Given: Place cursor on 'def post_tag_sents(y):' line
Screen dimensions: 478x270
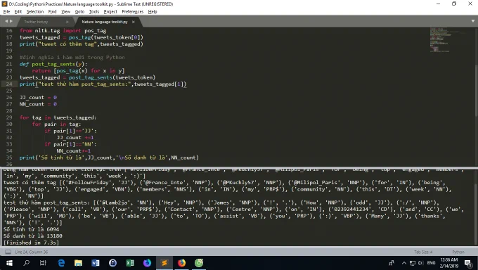Looking at the screenshot, I should [53, 64].
